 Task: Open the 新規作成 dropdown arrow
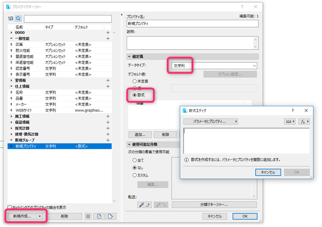coord(40,216)
